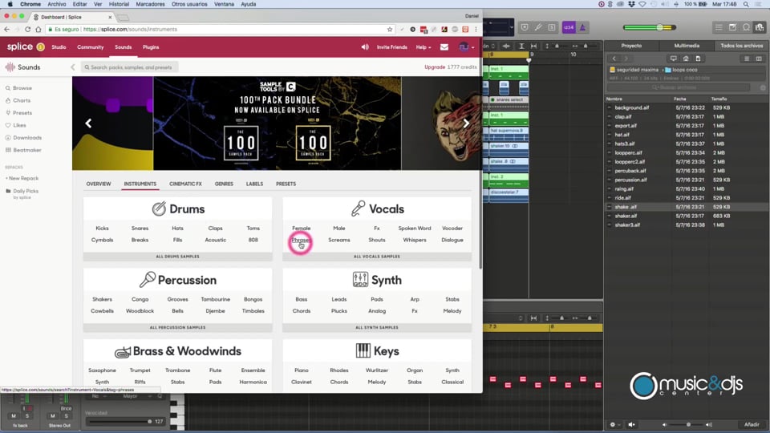
Task: Toggle Logic list editors button
Action: coord(719,27)
